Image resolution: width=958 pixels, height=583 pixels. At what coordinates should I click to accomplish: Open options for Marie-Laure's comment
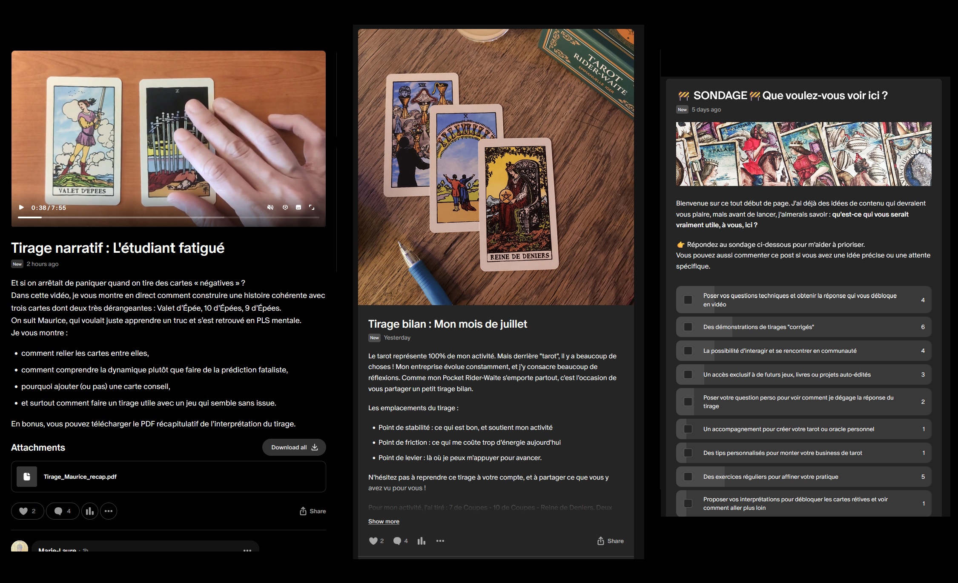[x=247, y=550]
